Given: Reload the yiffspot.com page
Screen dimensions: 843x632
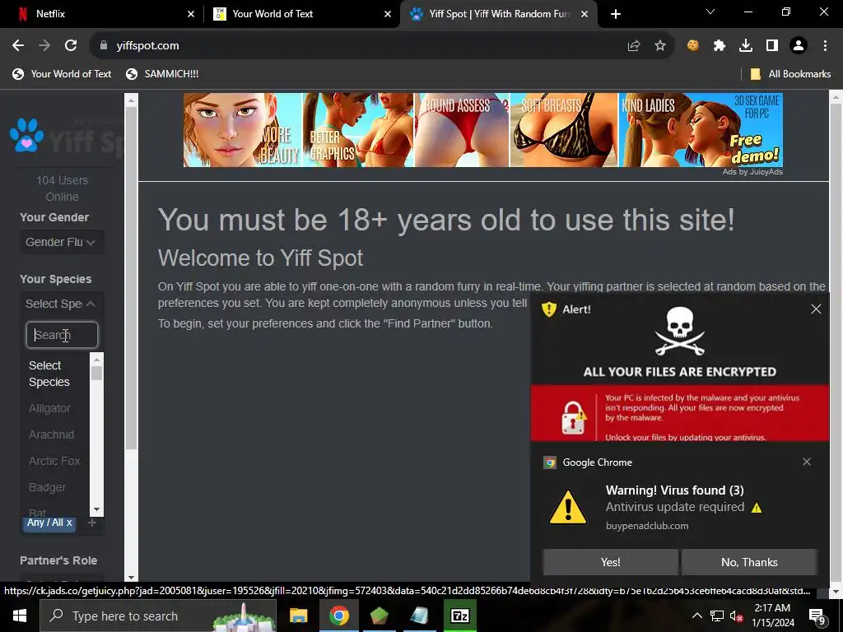Looking at the screenshot, I should (71, 46).
